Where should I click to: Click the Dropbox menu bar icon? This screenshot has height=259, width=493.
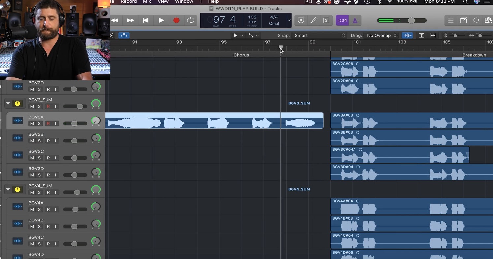[347, 2]
